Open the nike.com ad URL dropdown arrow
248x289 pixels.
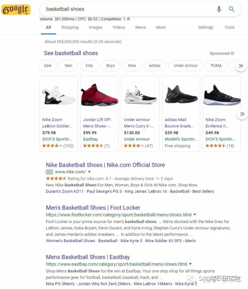pos(89,172)
